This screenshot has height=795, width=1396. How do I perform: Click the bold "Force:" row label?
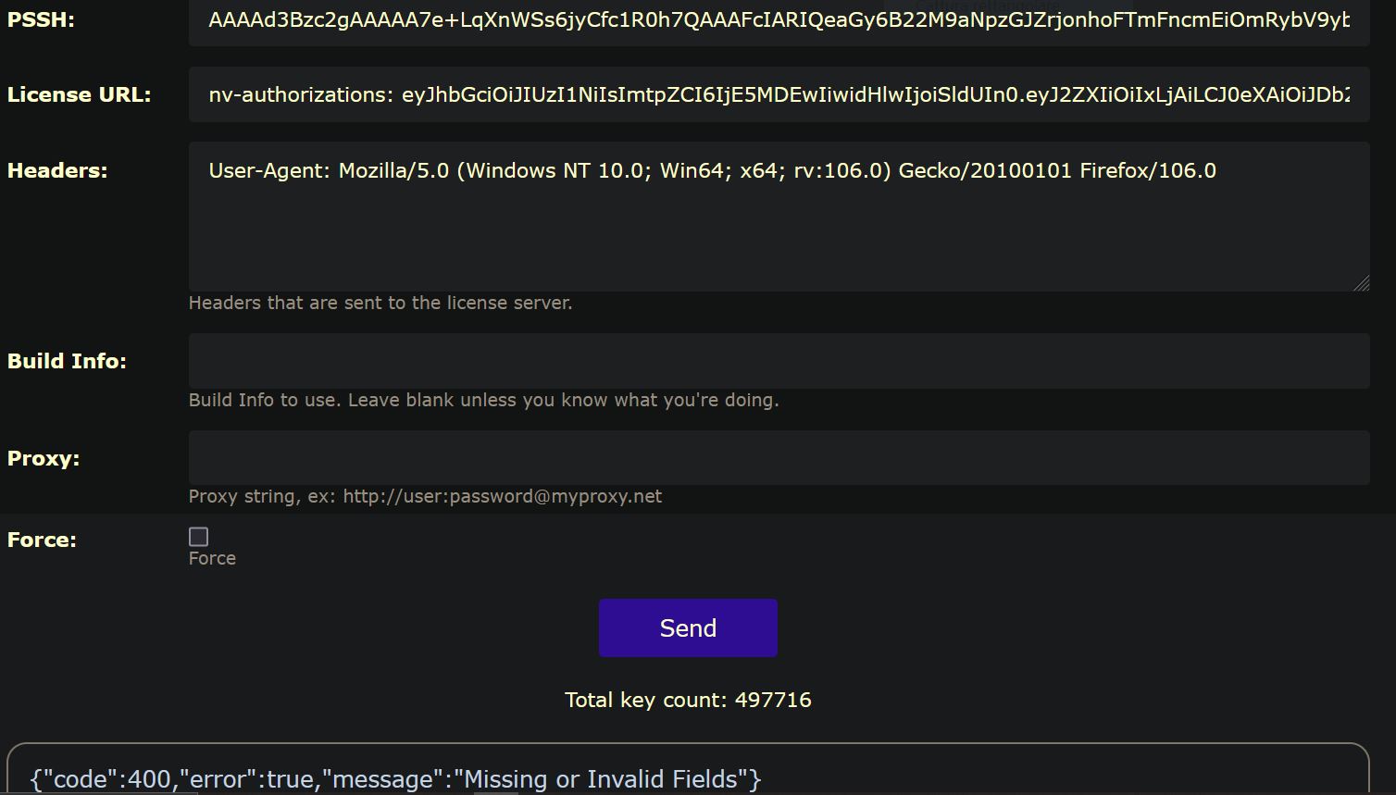[x=43, y=540]
